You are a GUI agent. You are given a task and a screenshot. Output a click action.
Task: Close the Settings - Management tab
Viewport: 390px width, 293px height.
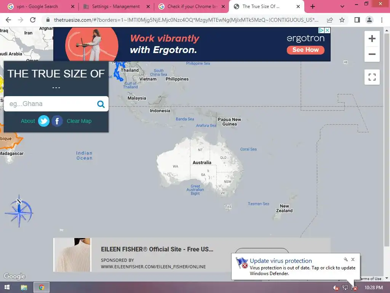pyautogui.click(x=148, y=6)
